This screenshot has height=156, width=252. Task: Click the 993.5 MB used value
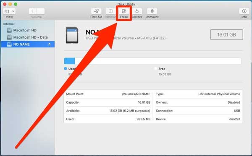coord(144,119)
